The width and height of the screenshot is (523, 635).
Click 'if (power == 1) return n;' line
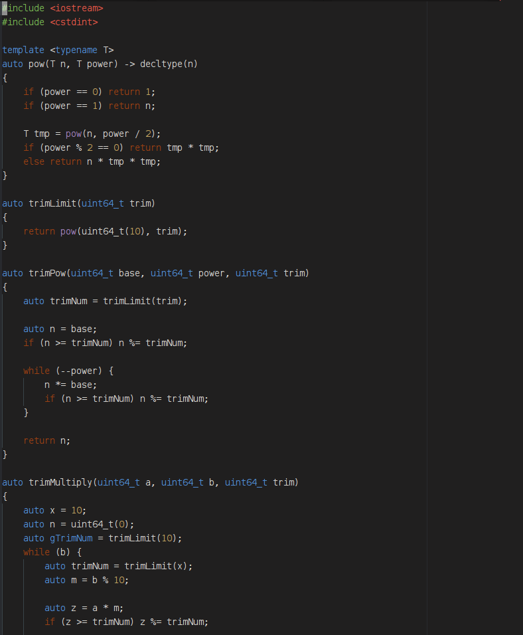[x=89, y=106]
